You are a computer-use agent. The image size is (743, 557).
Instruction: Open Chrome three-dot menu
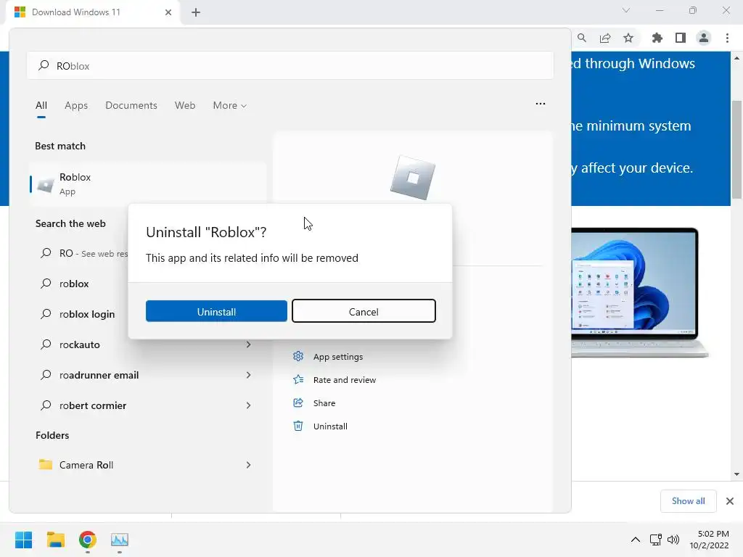(727, 38)
